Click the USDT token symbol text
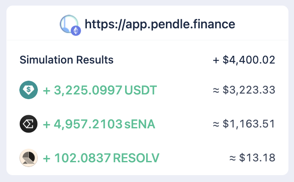Screen dimensions: 294x182 pos(141,90)
